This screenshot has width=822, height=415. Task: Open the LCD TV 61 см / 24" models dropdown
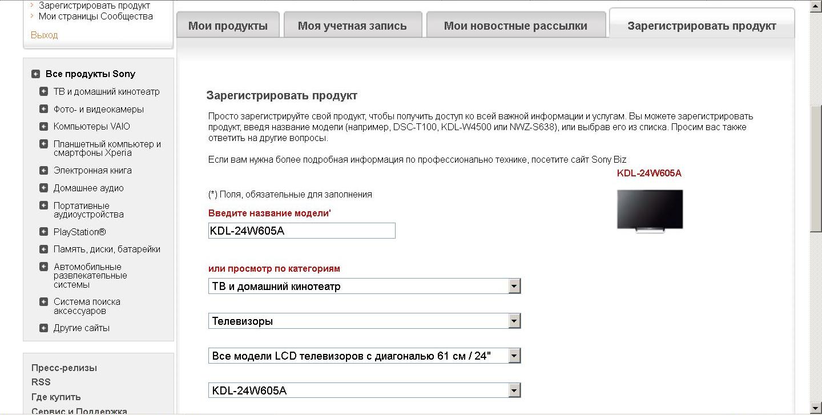coord(514,355)
